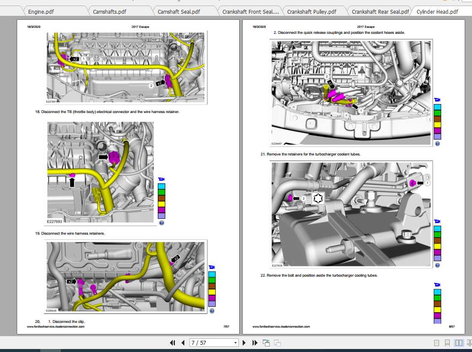Click blue camera icon above step 21 swatches
472x352 pixels.
click(x=437, y=221)
